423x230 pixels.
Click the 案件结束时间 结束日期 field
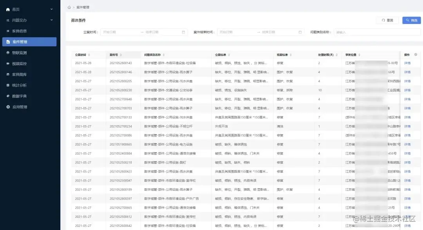point(279,32)
